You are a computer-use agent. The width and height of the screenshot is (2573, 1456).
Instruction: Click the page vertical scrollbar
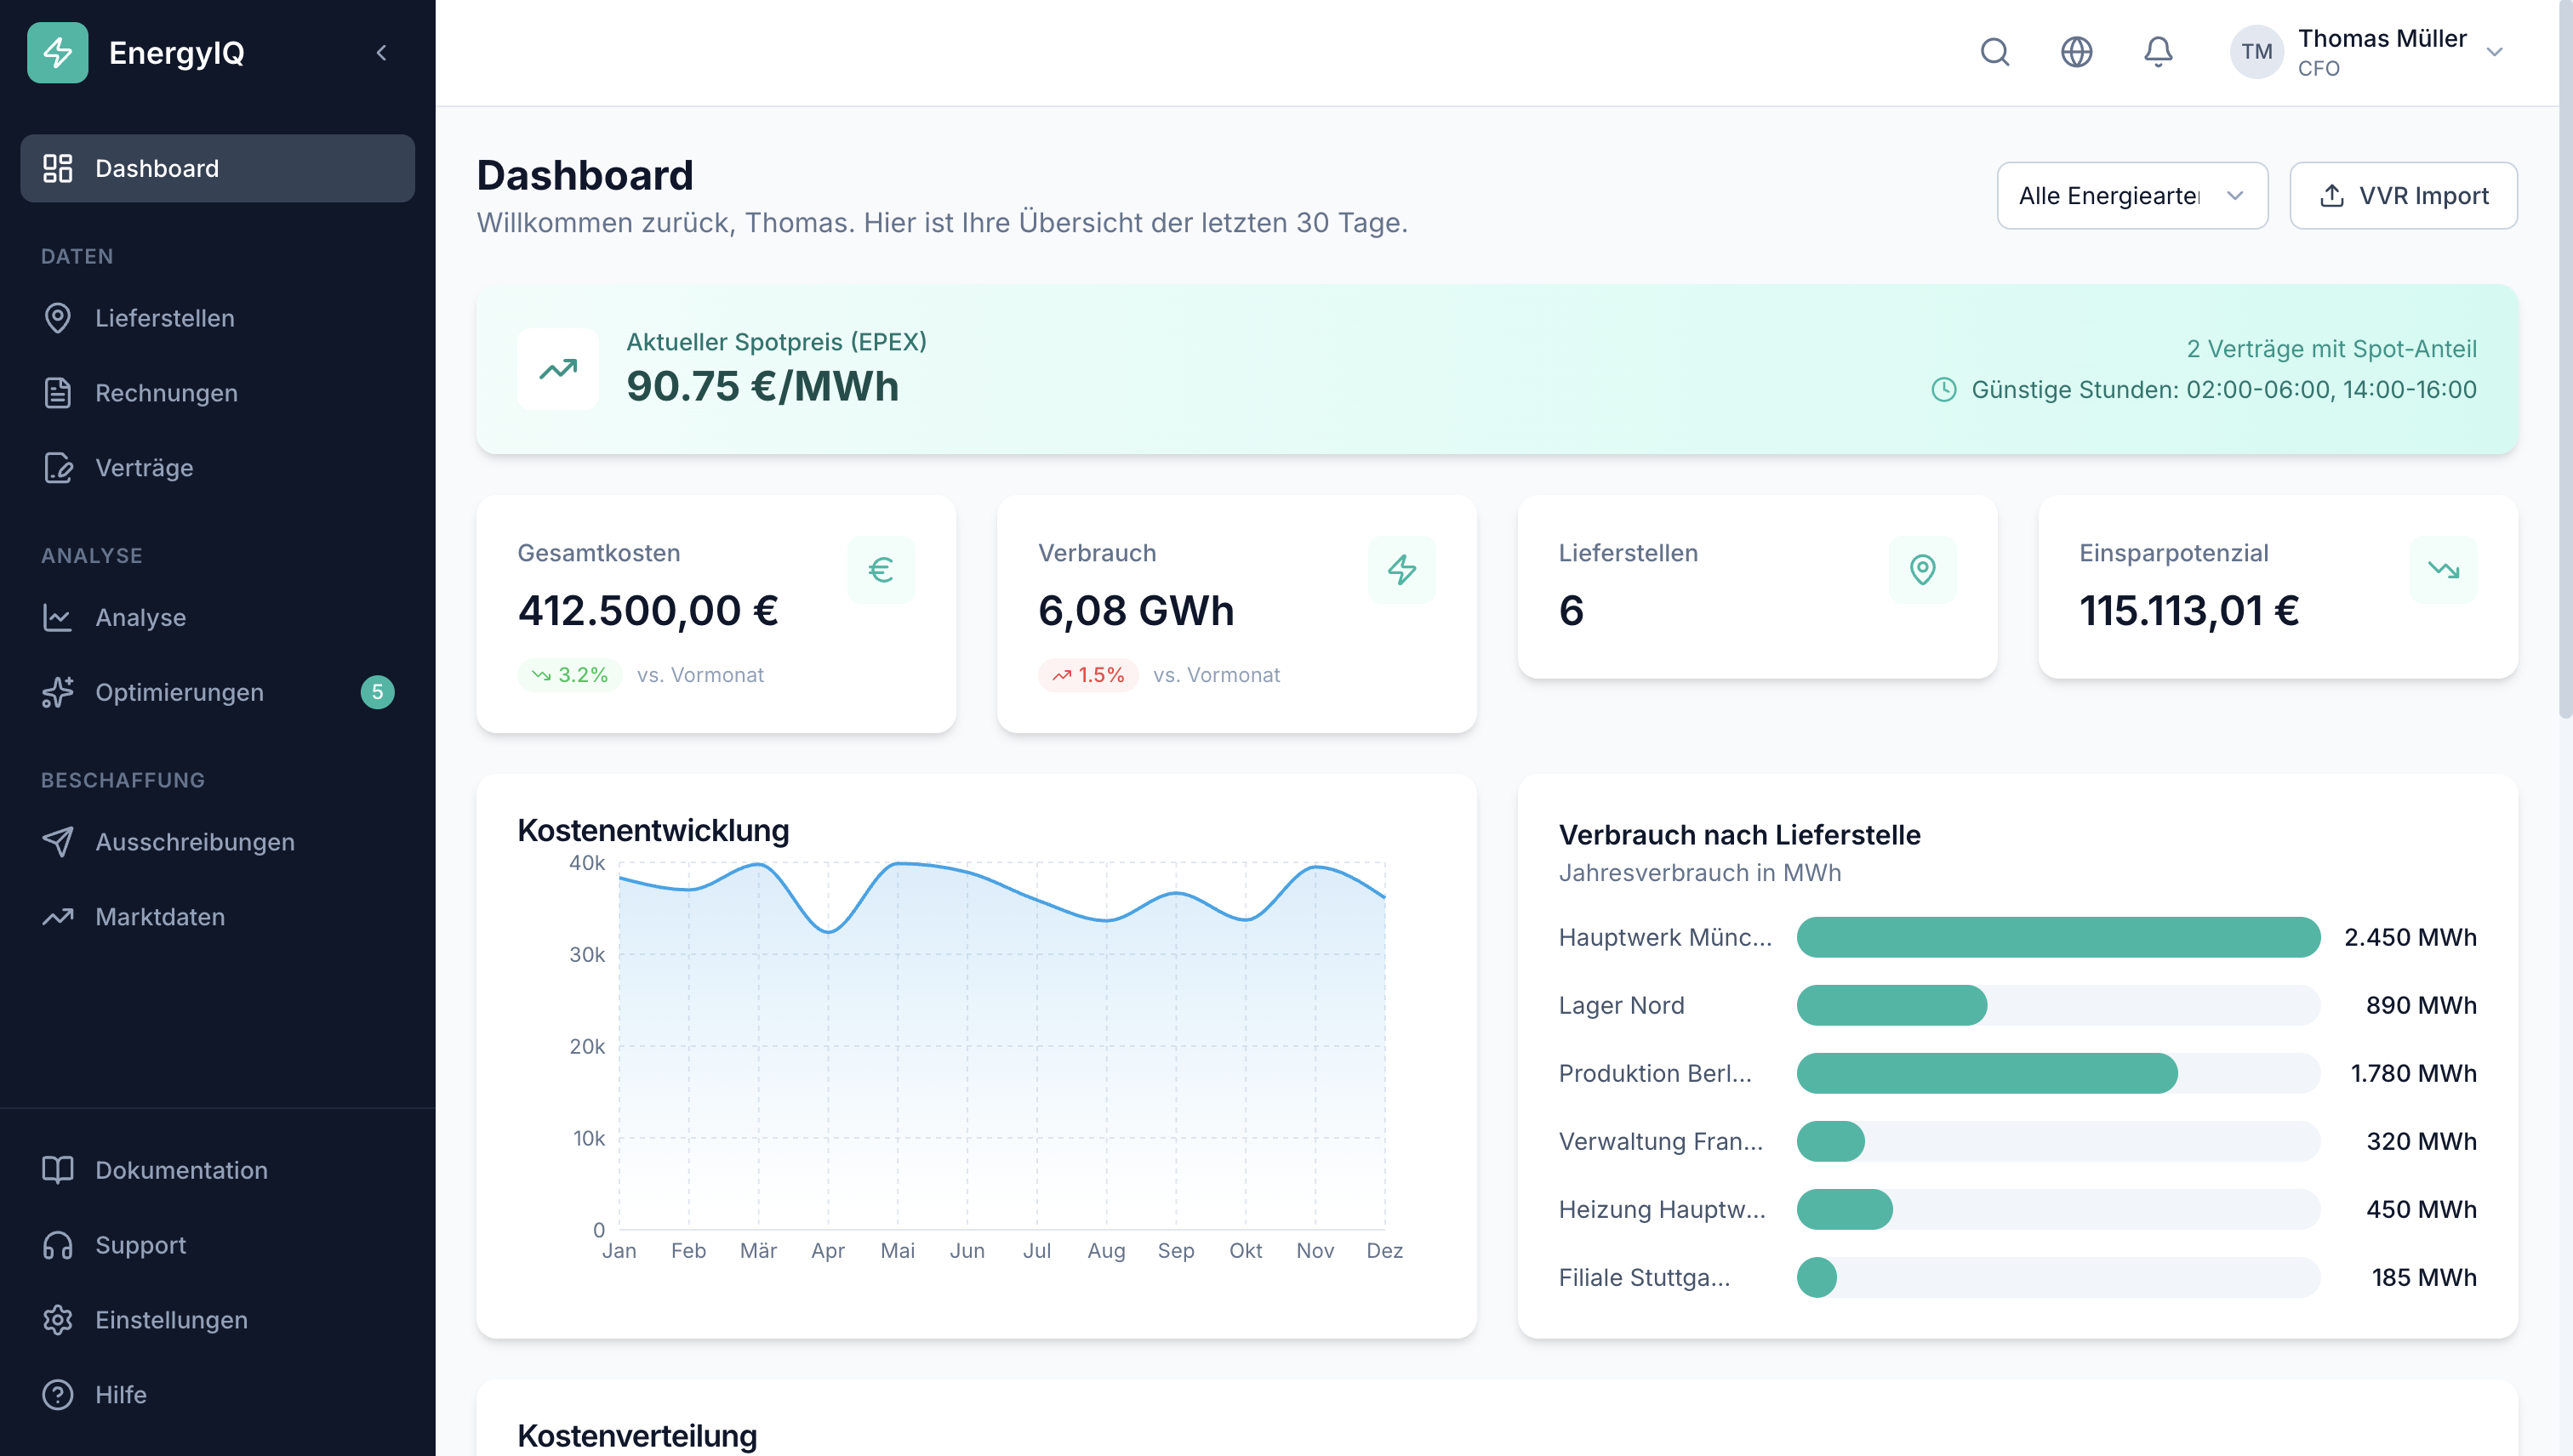pyautogui.click(x=2565, y=360)
